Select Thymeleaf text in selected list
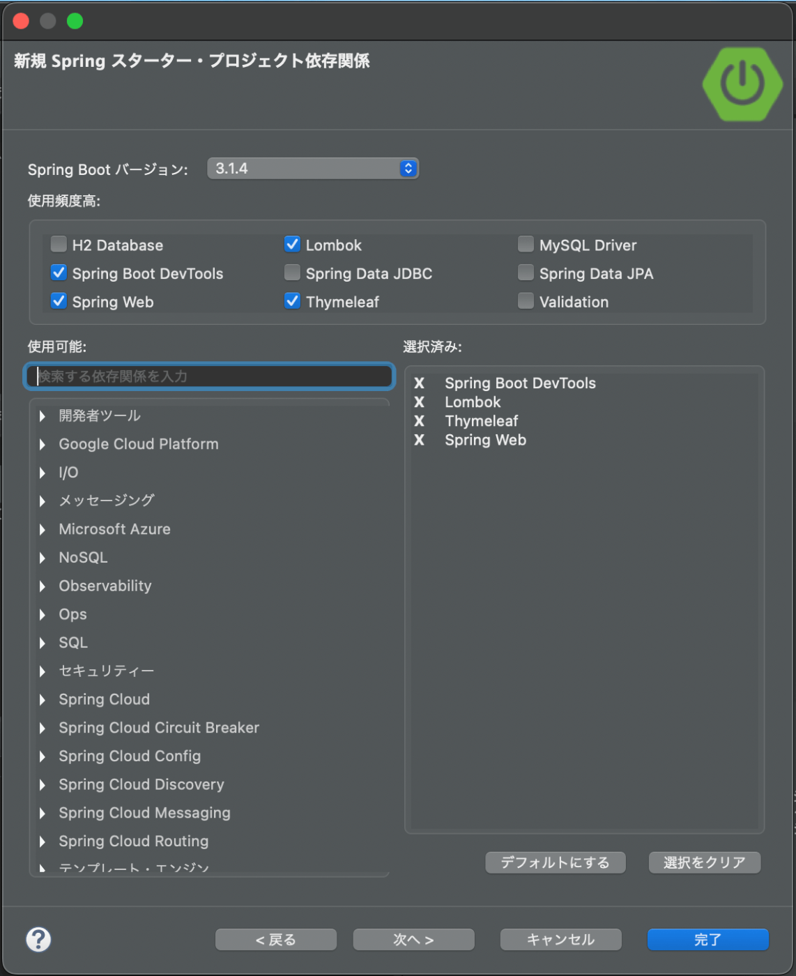 (x=482, y=421)
